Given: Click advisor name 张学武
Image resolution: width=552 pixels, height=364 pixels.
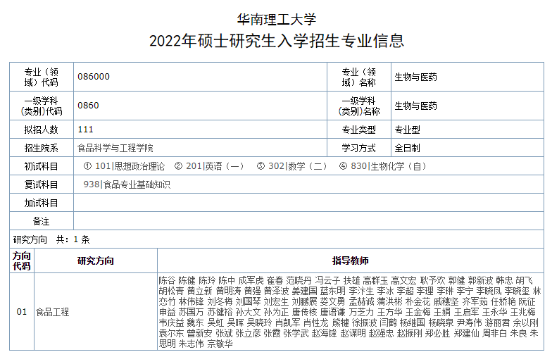Looking at the screenshot, I should pyautogui.click(x=296, y=333).
